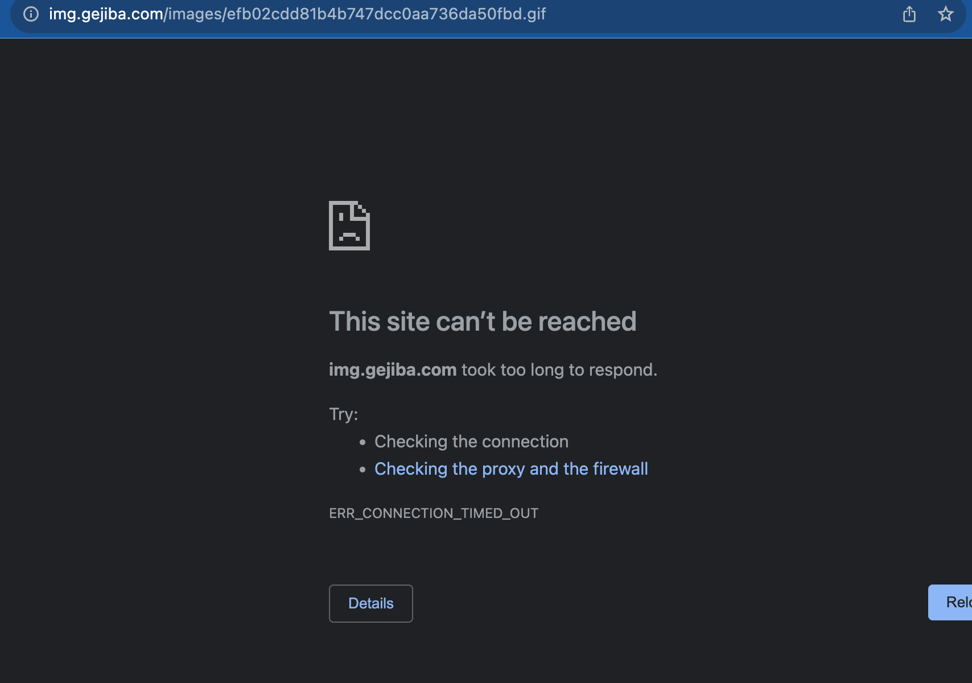Click the sad page error icon
This screenshot has width=972, height=683.
click(349, 225)
